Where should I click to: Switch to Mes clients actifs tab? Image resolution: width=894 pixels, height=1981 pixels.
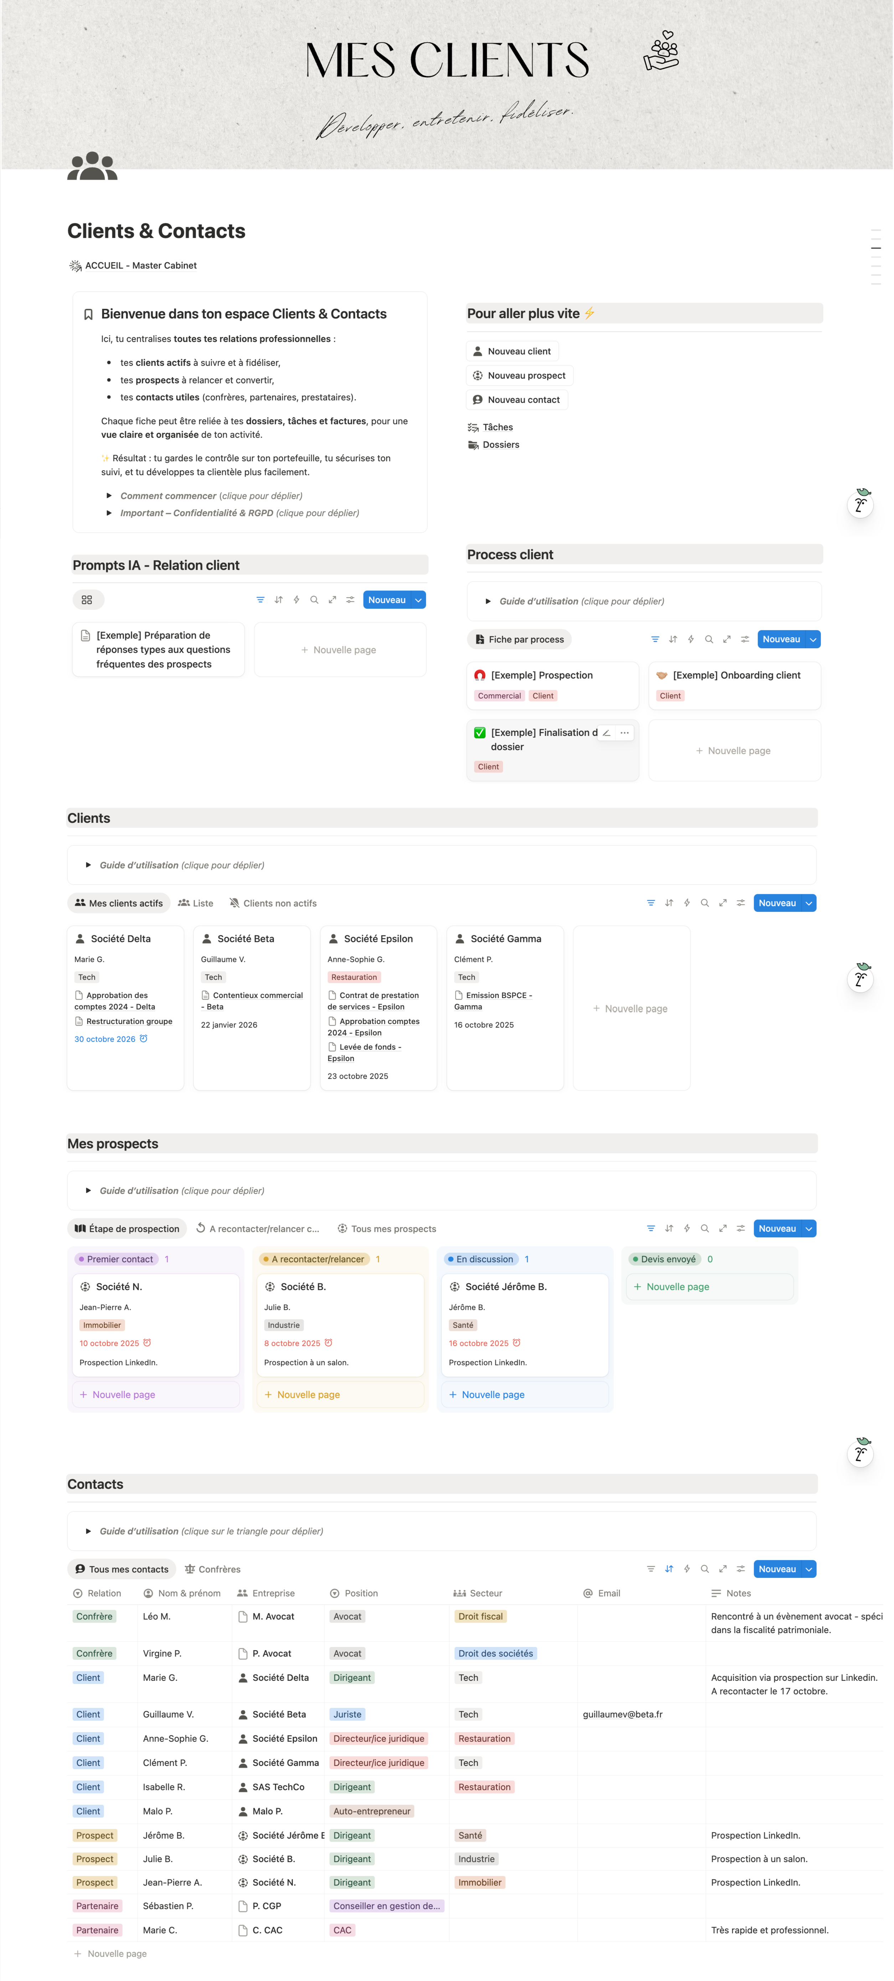(x=119, y=903)
